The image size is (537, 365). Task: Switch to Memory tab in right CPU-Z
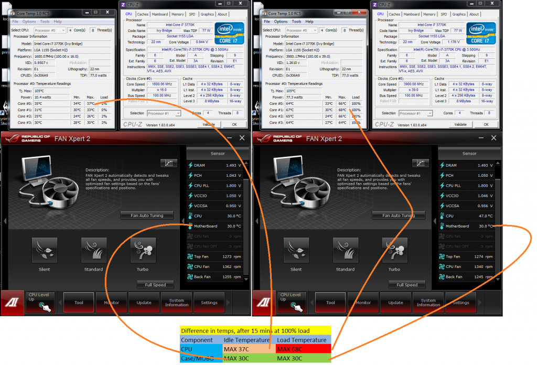(429, 14)
